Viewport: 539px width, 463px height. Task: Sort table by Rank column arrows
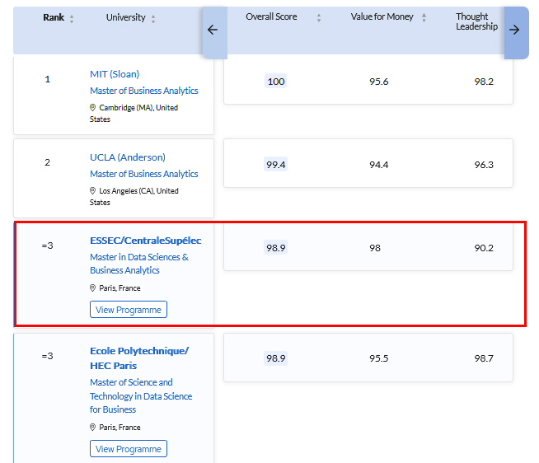coord(72,19)
